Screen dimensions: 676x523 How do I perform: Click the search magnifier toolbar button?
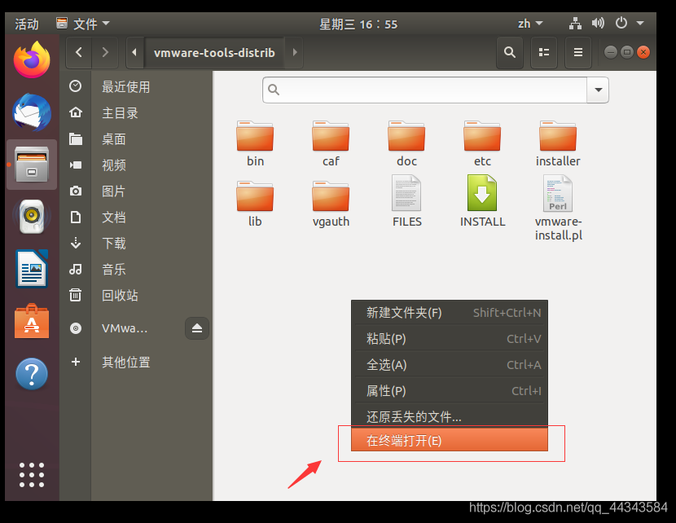(x=510, y=53)
